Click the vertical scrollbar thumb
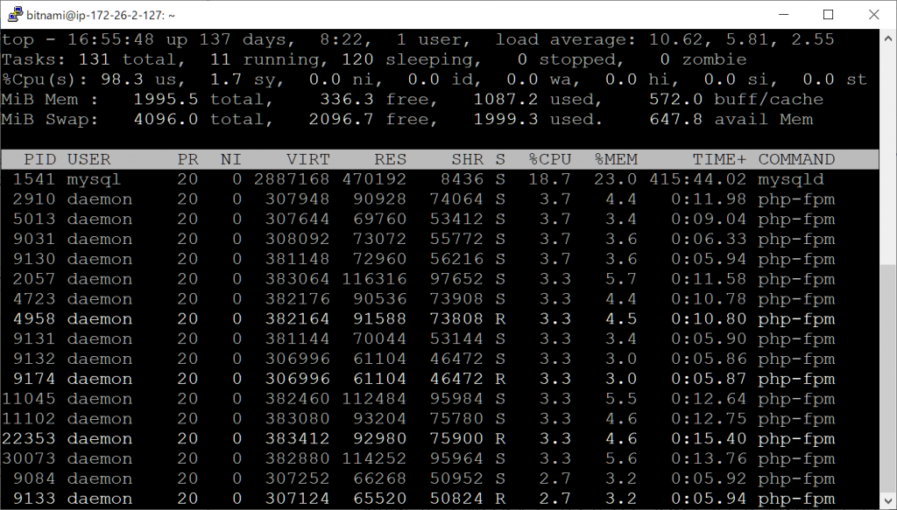Image resolution: width=897 pixels, height=510 pixels. (x=888, y=380)
